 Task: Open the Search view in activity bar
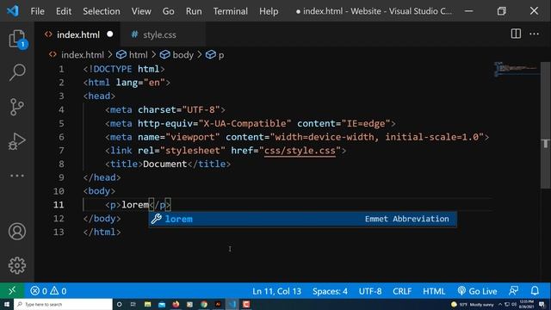point(17,72)
